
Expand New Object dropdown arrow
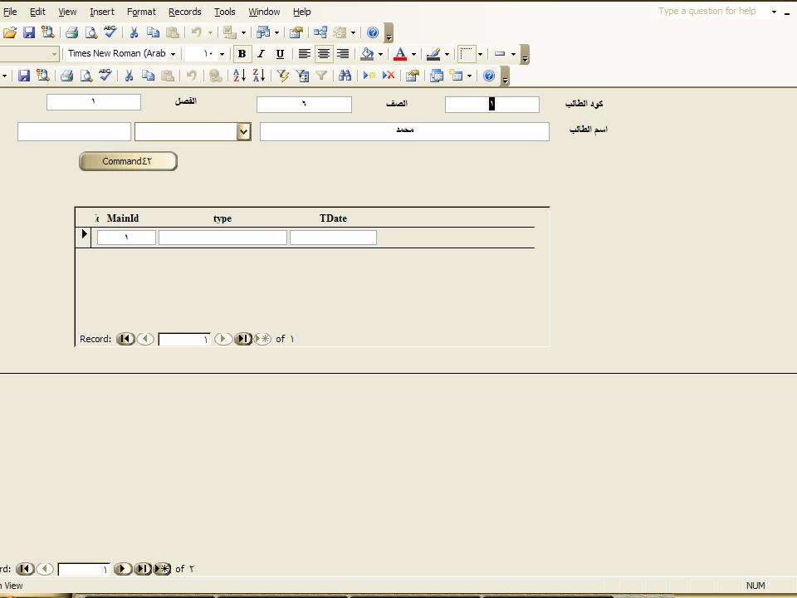click(x=469, y=76)
